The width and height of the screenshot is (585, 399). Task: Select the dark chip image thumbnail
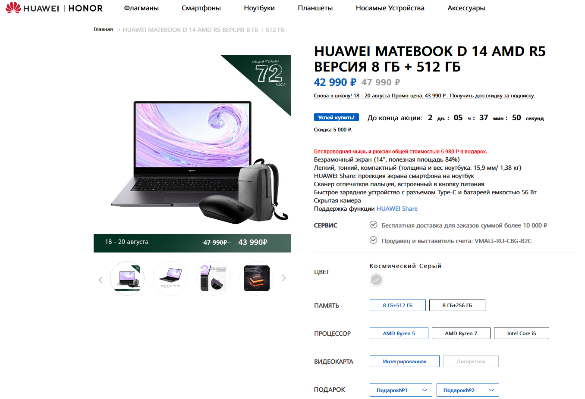click(x=257, y=278)
